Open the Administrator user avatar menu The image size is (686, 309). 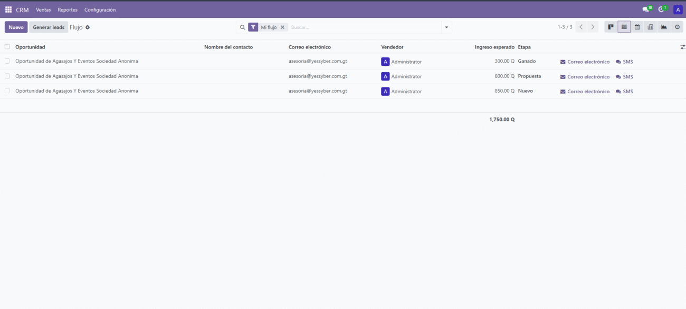pos(678,9)
